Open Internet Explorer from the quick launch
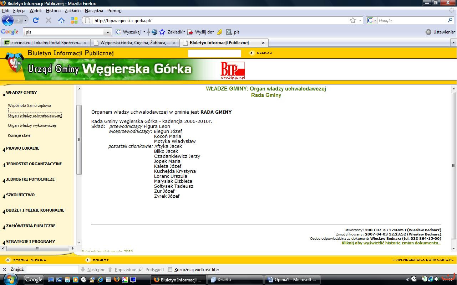Screen dimensions: 457x285 coord(100,280)
